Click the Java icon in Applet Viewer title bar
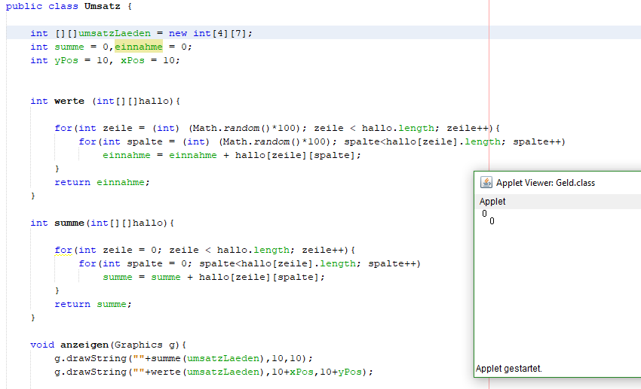 coord(486,183)
